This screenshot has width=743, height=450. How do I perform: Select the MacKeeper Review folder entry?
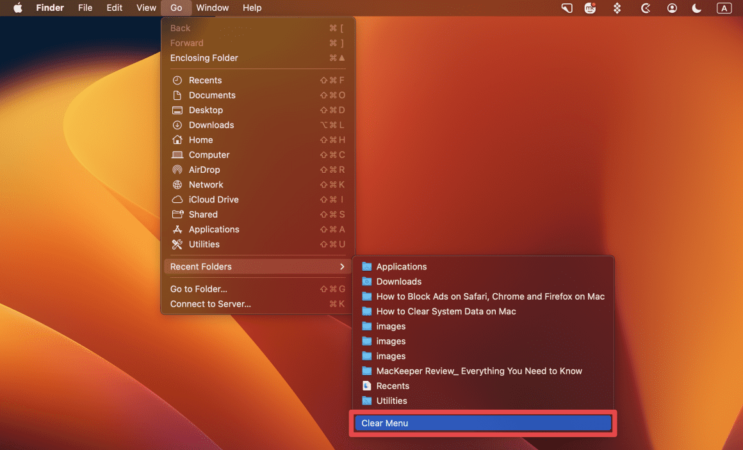click(x=479, y=371)
